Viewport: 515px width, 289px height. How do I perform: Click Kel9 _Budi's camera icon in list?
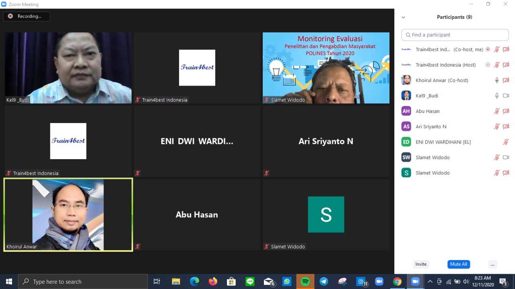(506, 96)
